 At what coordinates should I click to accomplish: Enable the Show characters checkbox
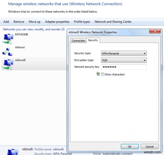[103, 74]
